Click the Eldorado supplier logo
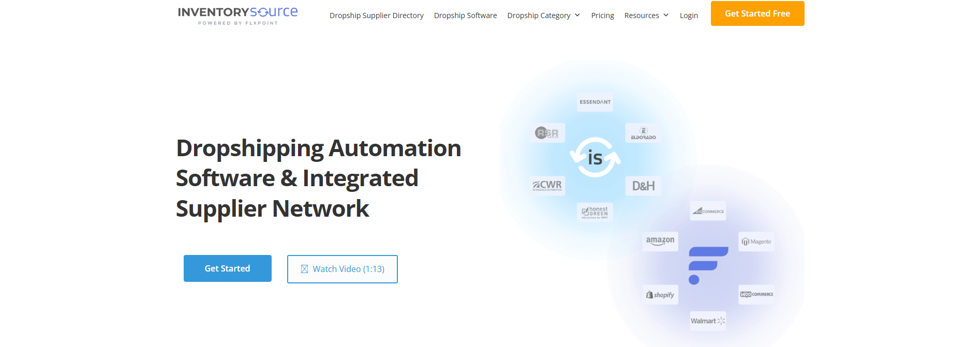The width and height of the screenshot is (967, 347). (x=643, y=133)
